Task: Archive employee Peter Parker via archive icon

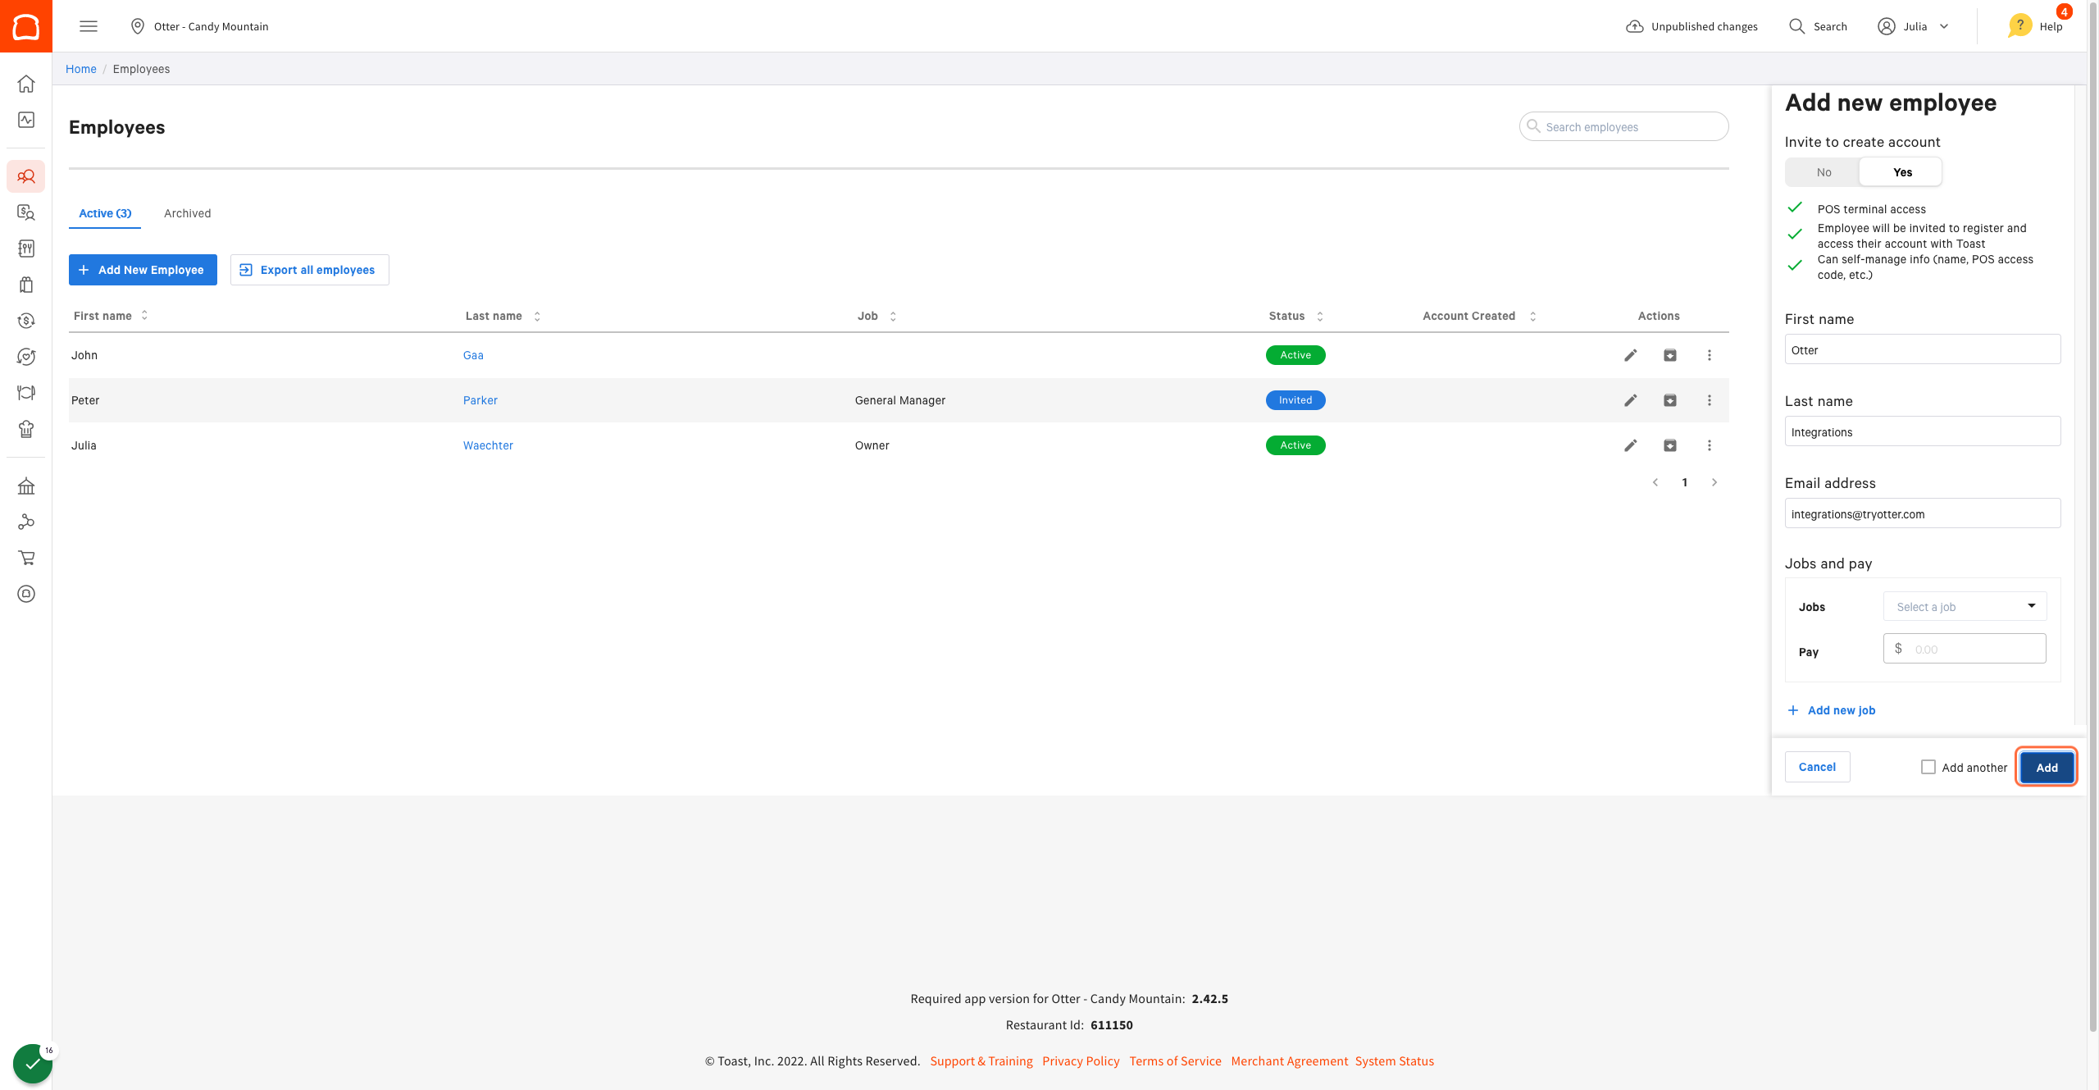Action: 1669,400
